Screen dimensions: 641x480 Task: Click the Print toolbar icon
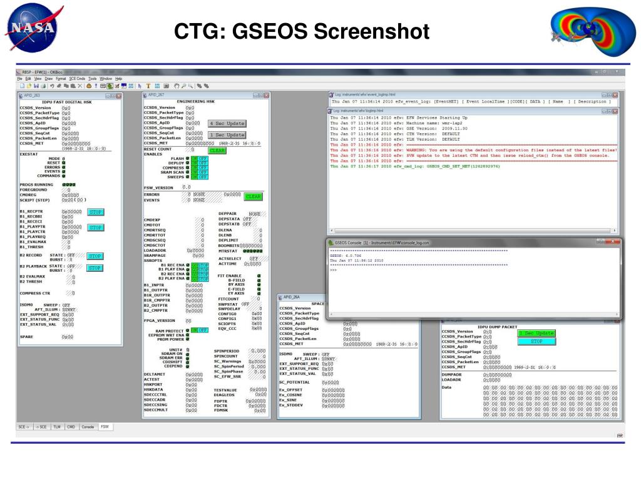43,86
